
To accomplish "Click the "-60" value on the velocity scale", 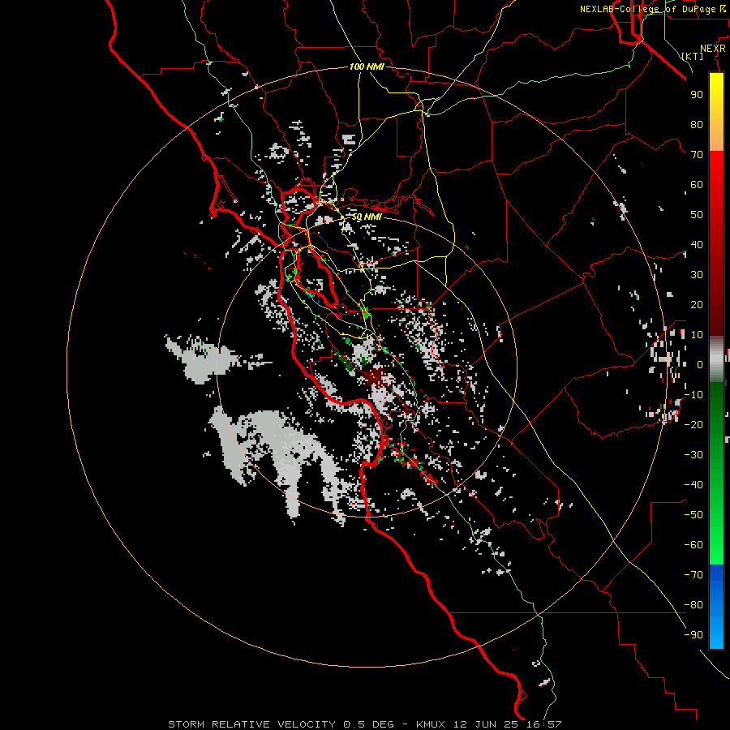I will (x=693, y=545).
